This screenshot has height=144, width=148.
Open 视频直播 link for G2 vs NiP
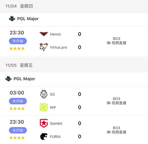point(119,103)
